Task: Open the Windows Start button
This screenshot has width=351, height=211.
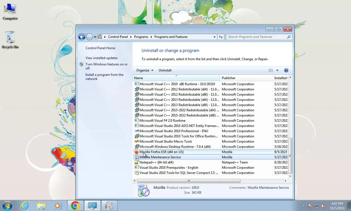Action: [x=7, y=206]
